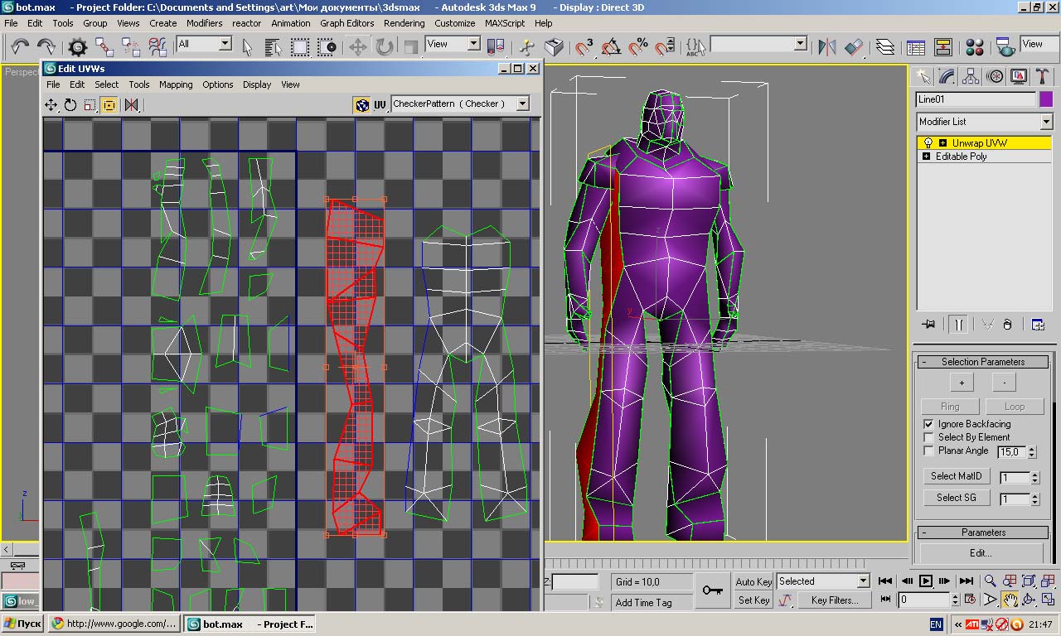Screen dimensions: 1061x636
Task: Click the Select MatID button
Action: (956, 476)
